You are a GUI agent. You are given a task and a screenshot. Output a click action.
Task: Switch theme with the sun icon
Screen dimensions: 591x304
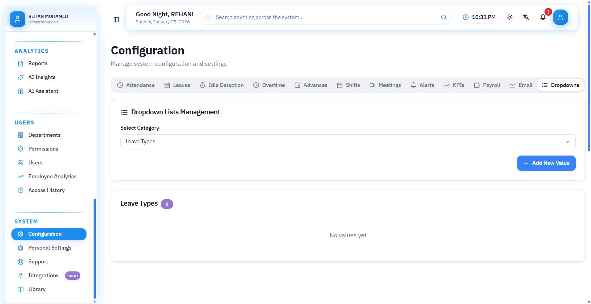[510, 17]
